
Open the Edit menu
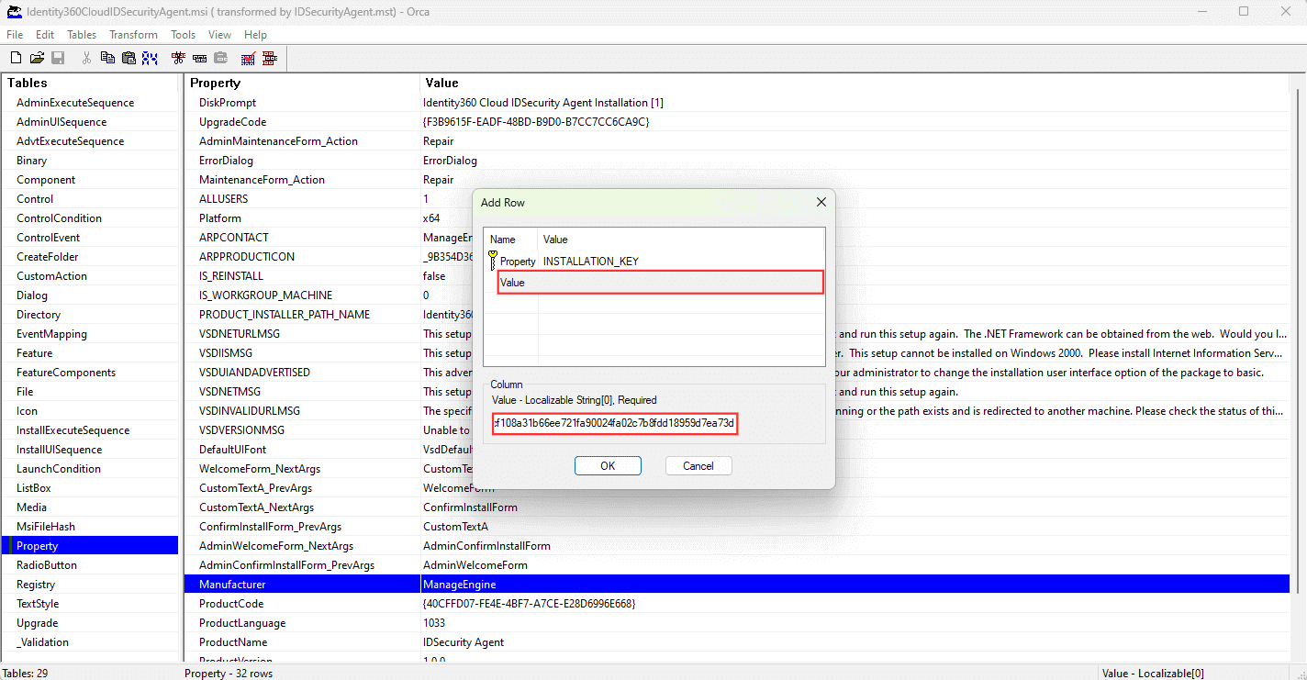pyautogui.click(x=45, y=35)
